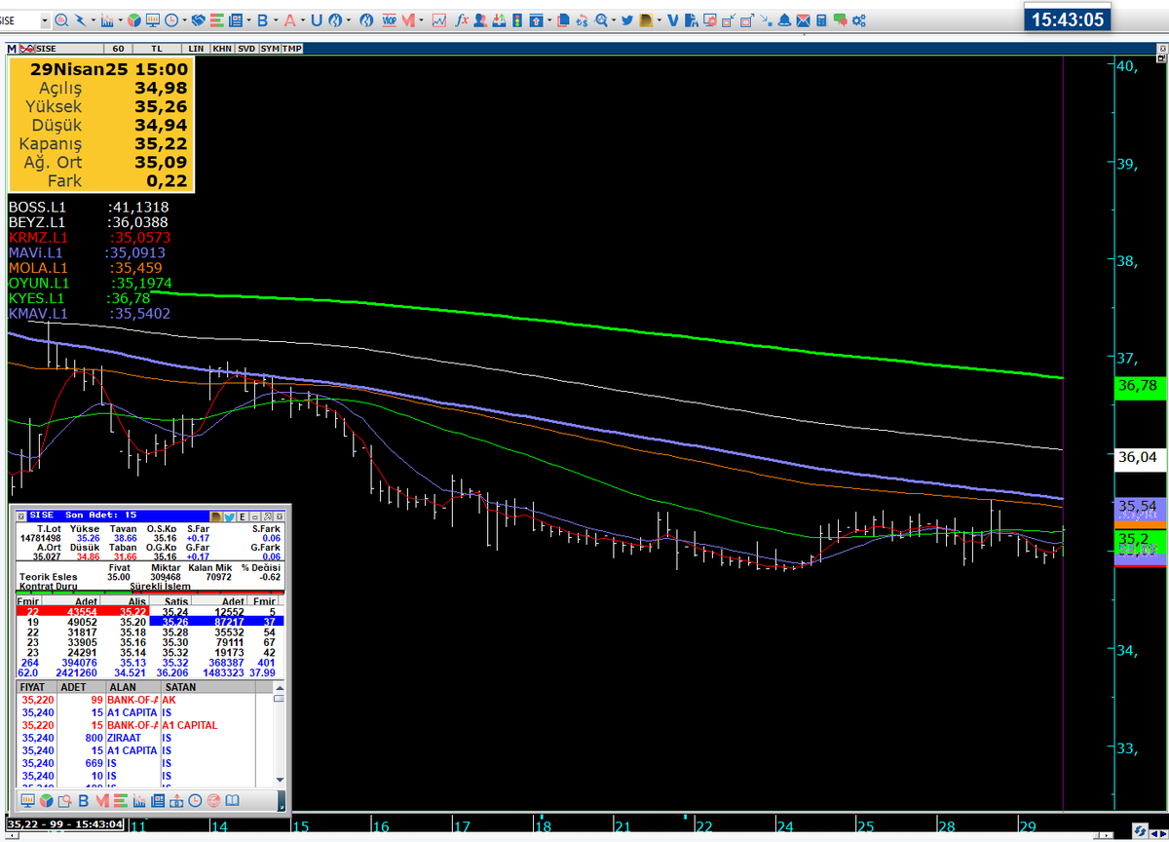This screenshot has height=842, width=1169.
Task: Click the handshake transactions icon
Action: tap(198, 19)
